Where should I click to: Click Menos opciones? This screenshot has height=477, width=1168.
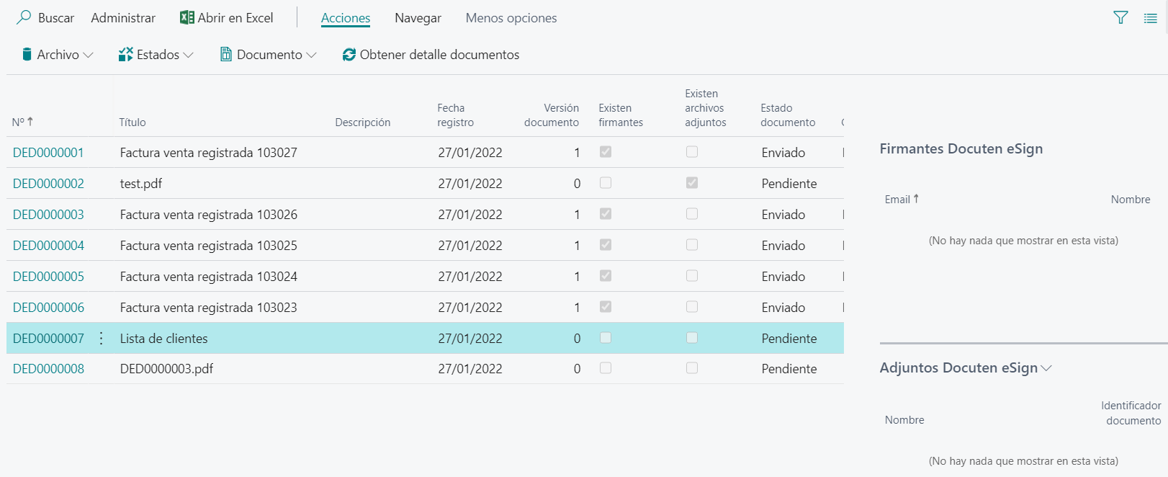coord(511,18)
